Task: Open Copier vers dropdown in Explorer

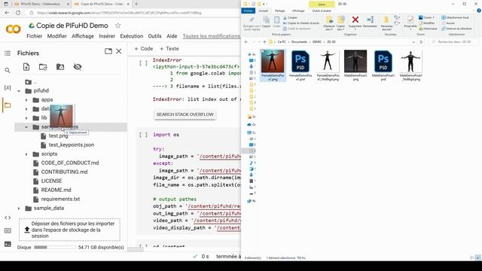Action: point(341,23)
